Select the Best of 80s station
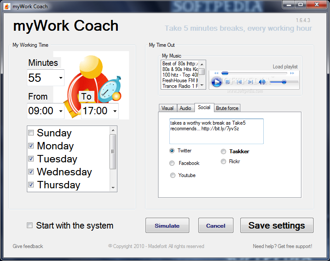Screen dimensions: 330x261 click(x=180, y=64)
